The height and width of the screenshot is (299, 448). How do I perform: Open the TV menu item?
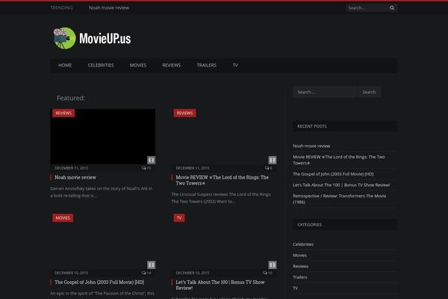(x=235, y=65)
